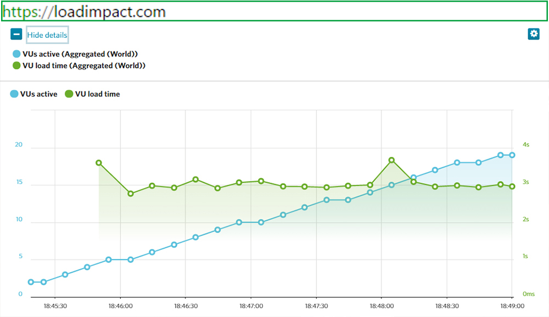The height and width of the screenshot is (317, 549).
Task: Select the VUs active (Aggregated (World)) text label
Action: pos(80,54)
